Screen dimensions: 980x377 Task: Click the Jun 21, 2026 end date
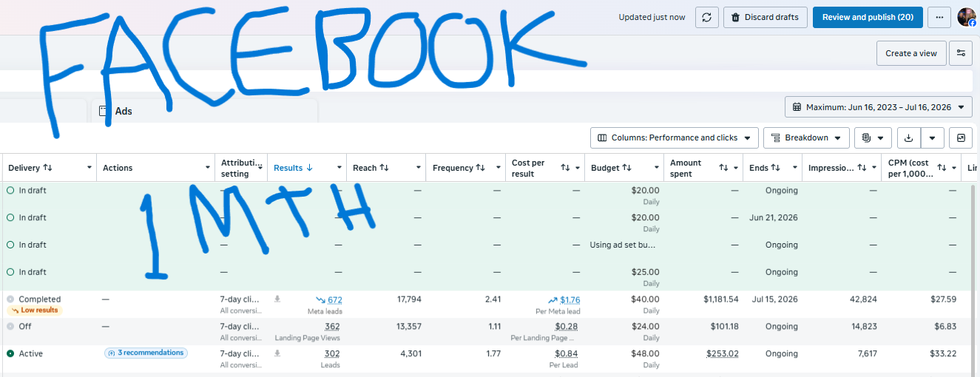[x=774, y=217]
